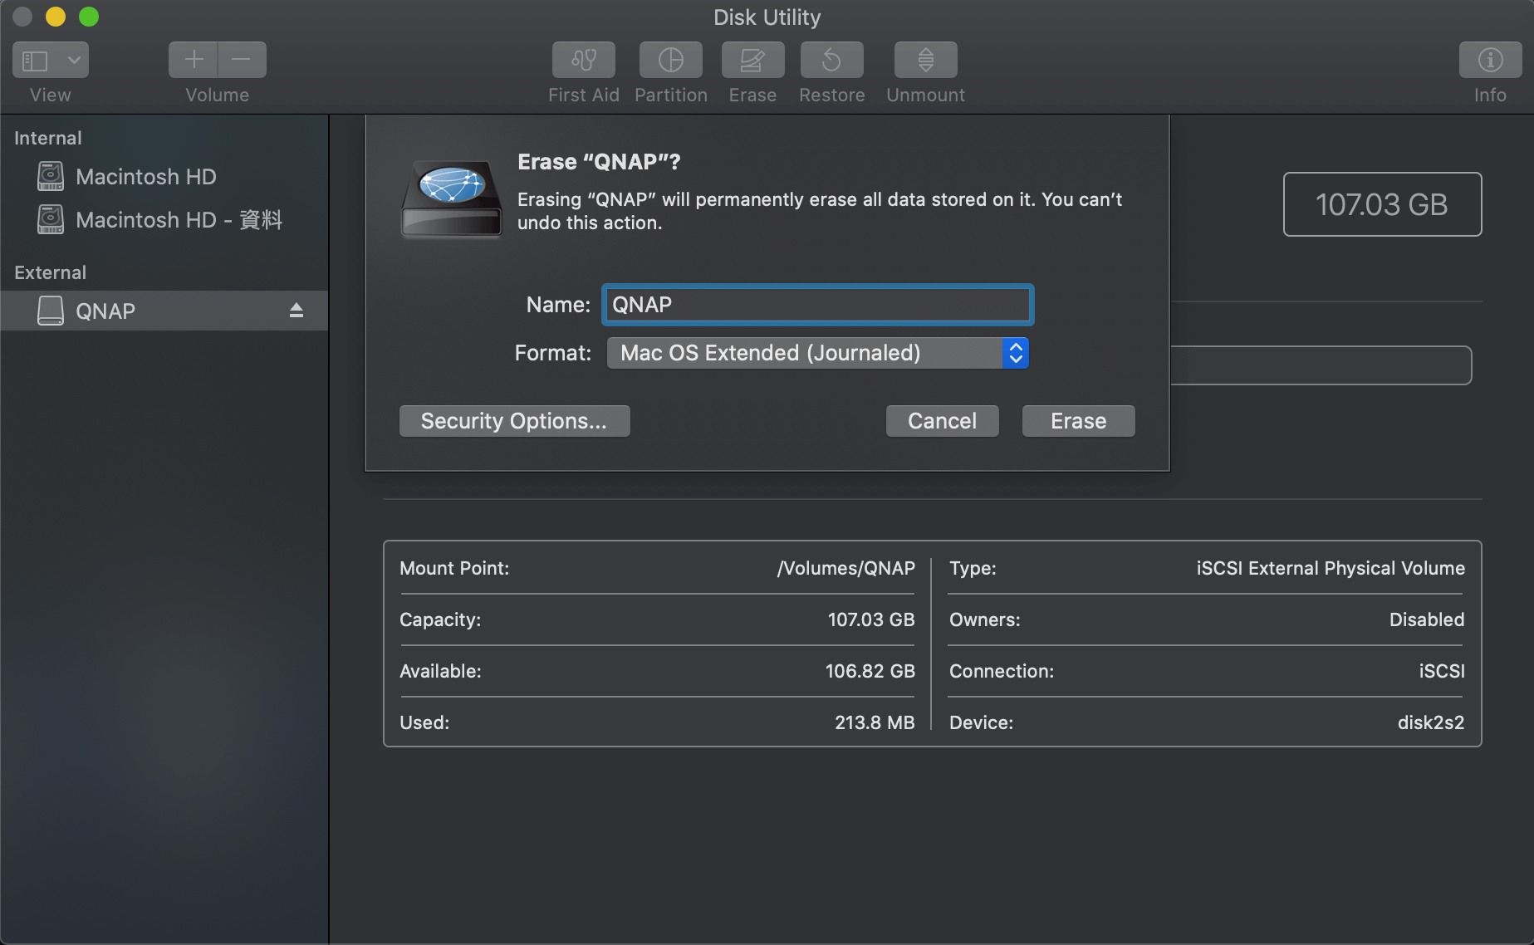
Task: Click the iSCSI connection value
Action: (x=1442, y=671)
